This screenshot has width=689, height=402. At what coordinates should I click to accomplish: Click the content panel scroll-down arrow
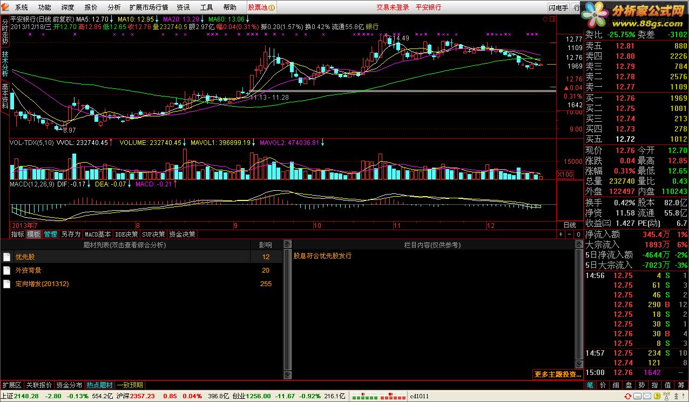[x=579, y=364]
